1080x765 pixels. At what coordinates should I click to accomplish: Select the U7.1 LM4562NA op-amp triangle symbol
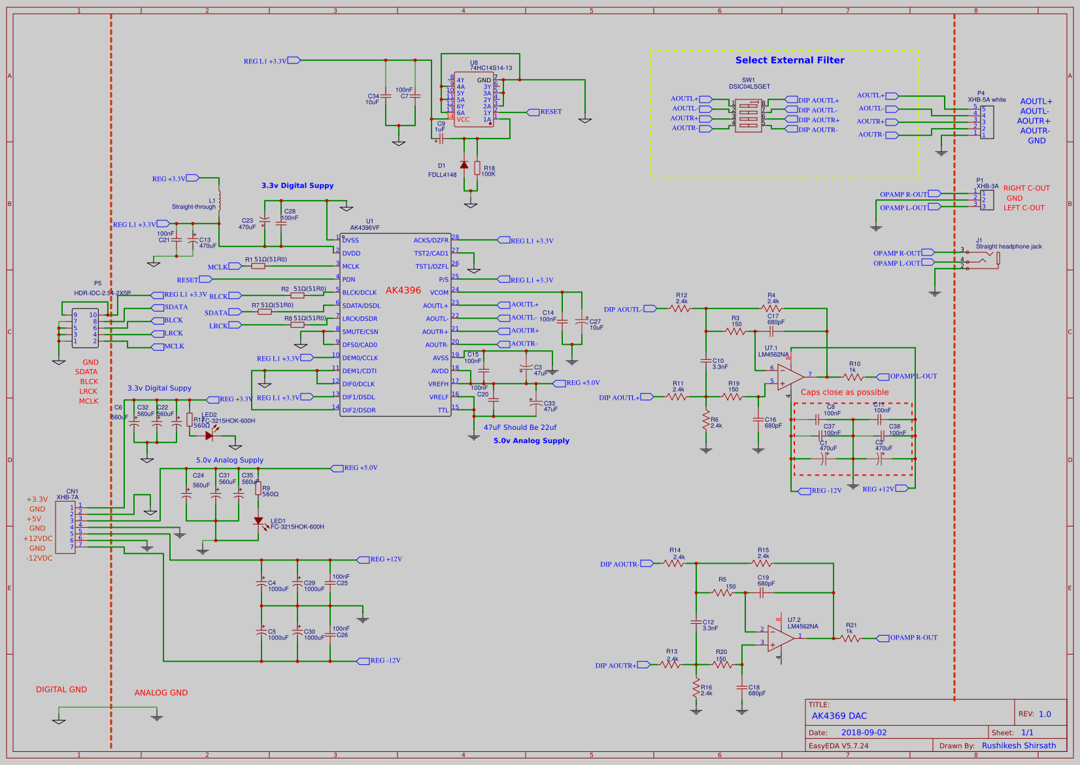click(790, 378)
